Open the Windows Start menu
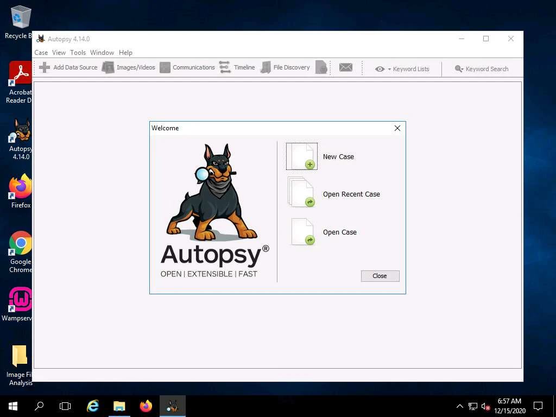Viewport: 556px width, 417px height. pos(13,406)
